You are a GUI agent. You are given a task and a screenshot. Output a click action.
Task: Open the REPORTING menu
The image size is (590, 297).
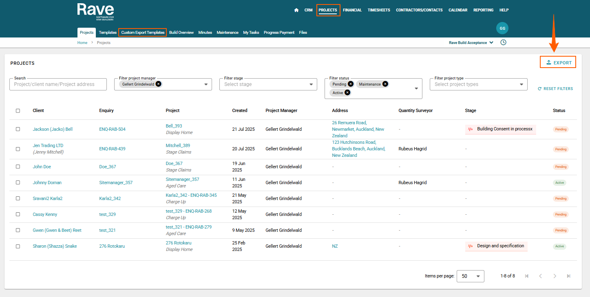click(x=483, y=10)
